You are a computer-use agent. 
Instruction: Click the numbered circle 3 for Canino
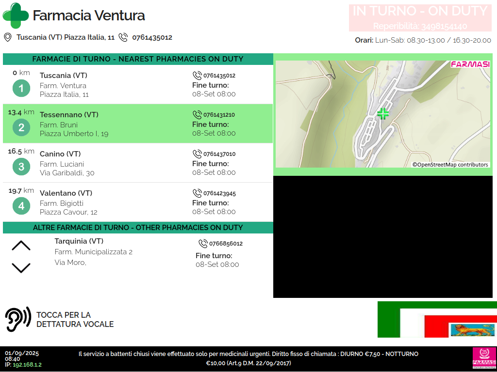click(21, 167)
